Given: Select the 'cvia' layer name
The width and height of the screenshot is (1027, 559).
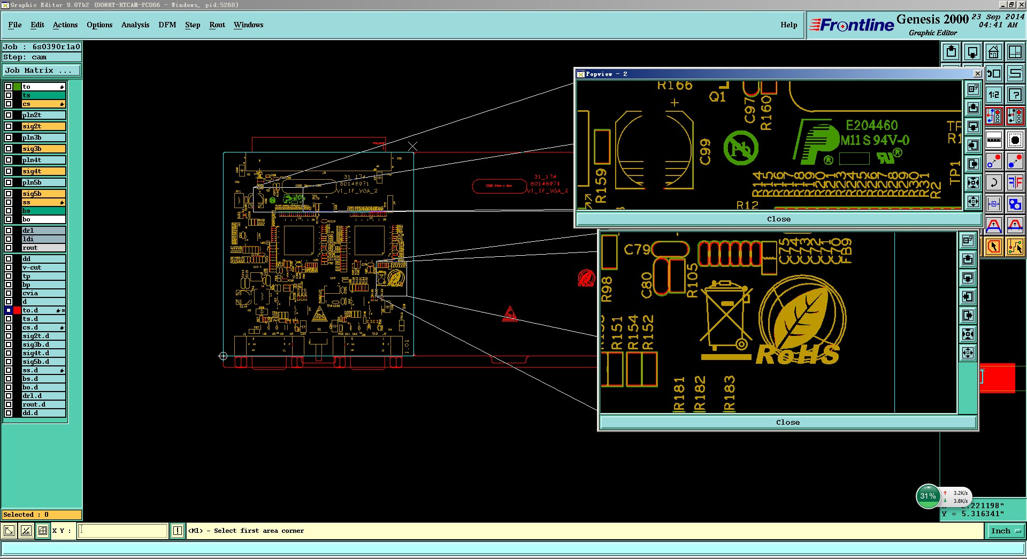Looking at the screenshot, I should (x=43, y=293).
